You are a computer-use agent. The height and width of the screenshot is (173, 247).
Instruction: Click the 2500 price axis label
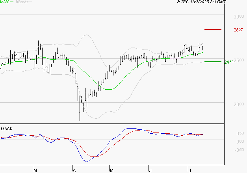239,60
